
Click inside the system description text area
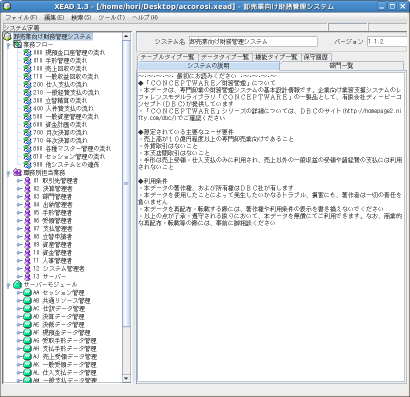click(271, 226)
